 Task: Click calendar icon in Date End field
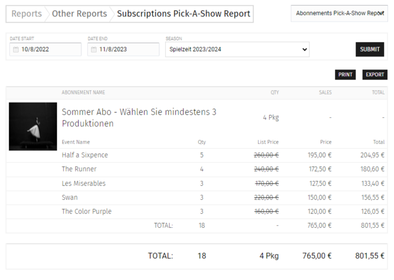click(94, 50)
